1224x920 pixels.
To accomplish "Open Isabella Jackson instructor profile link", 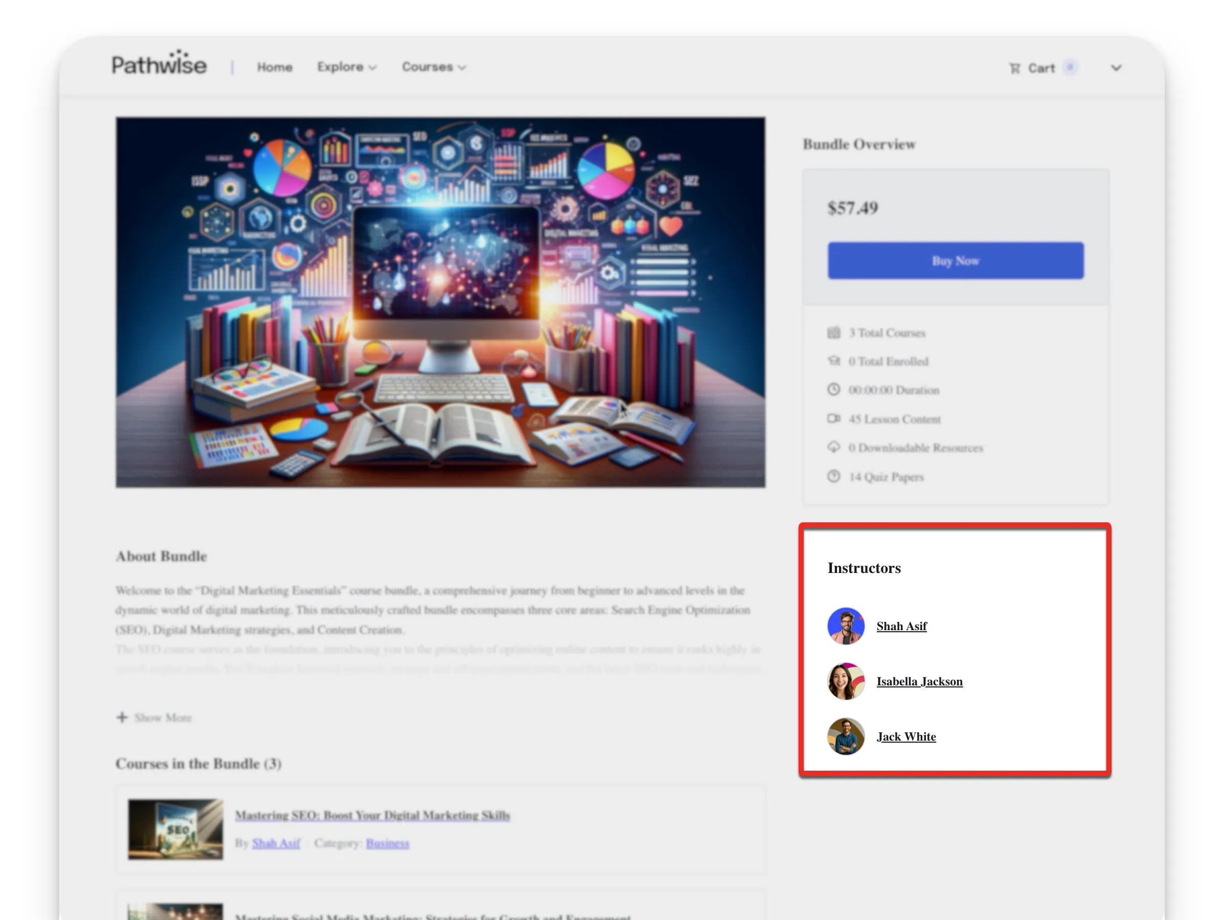I will tap(920, 681).
